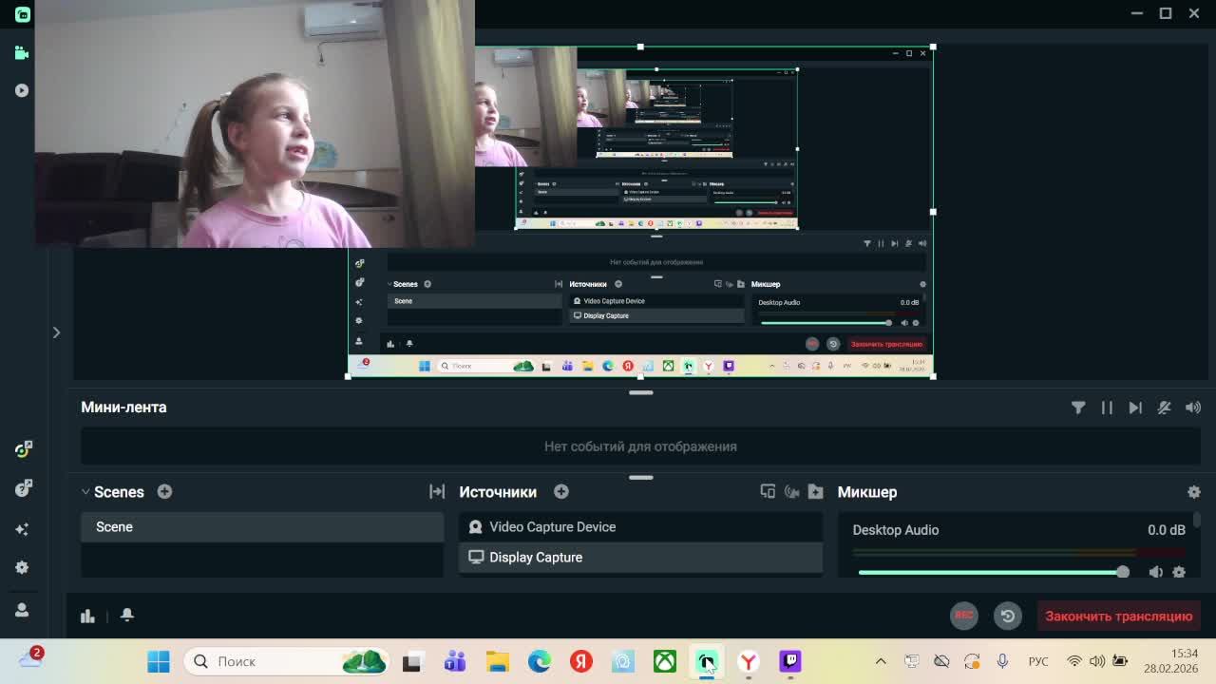Open performance stats bar-chart icon
Viewport: 1216px width, 684px height.
coord(87,616)
